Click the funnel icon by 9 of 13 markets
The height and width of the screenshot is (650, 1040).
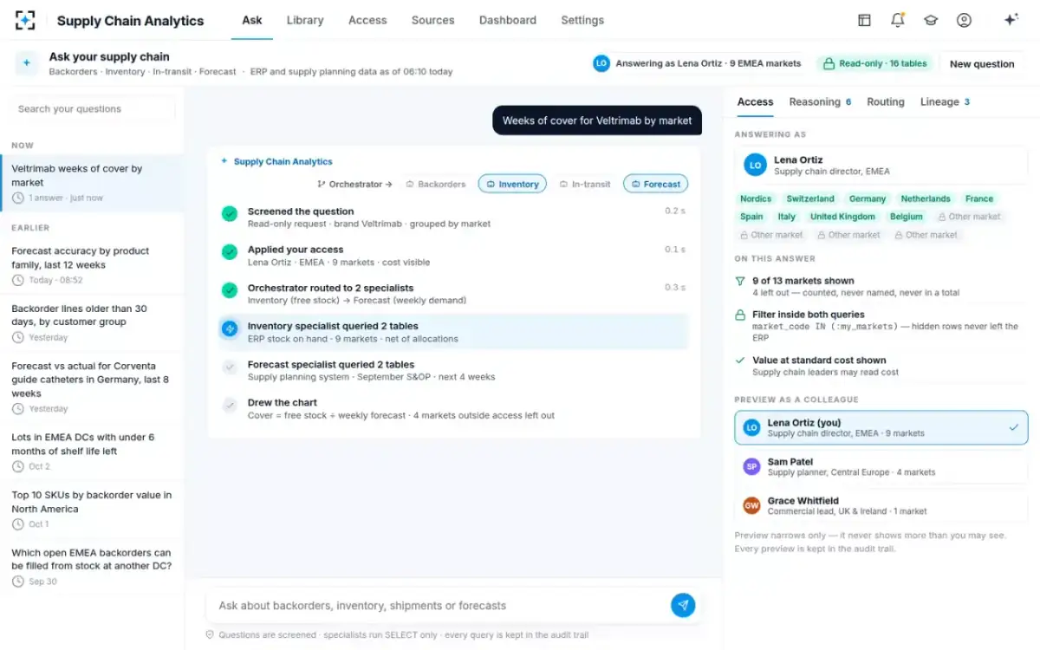740,281
